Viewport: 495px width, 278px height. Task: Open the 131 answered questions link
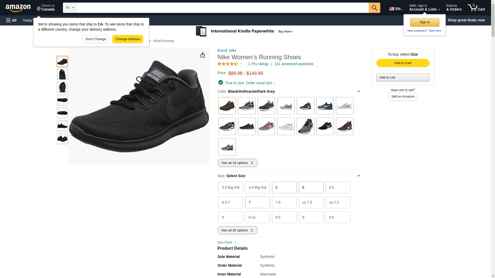[294, 64]
